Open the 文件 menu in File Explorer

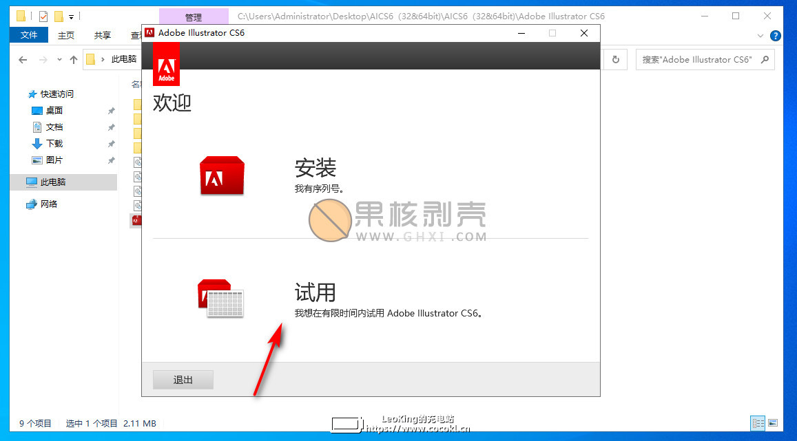click(x=29, y=35)
